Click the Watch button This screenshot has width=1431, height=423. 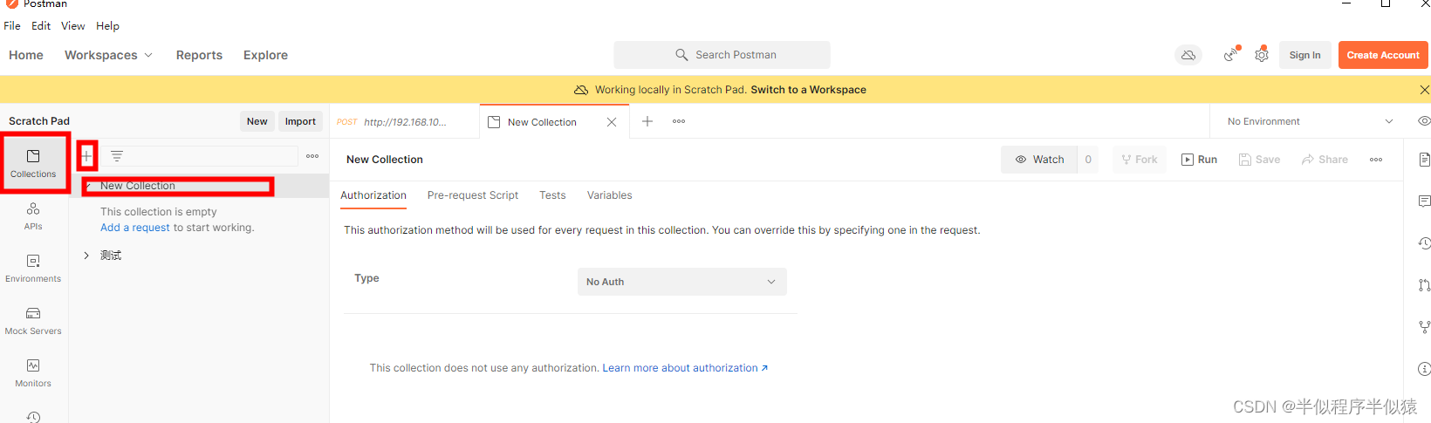click(1039, 160)
